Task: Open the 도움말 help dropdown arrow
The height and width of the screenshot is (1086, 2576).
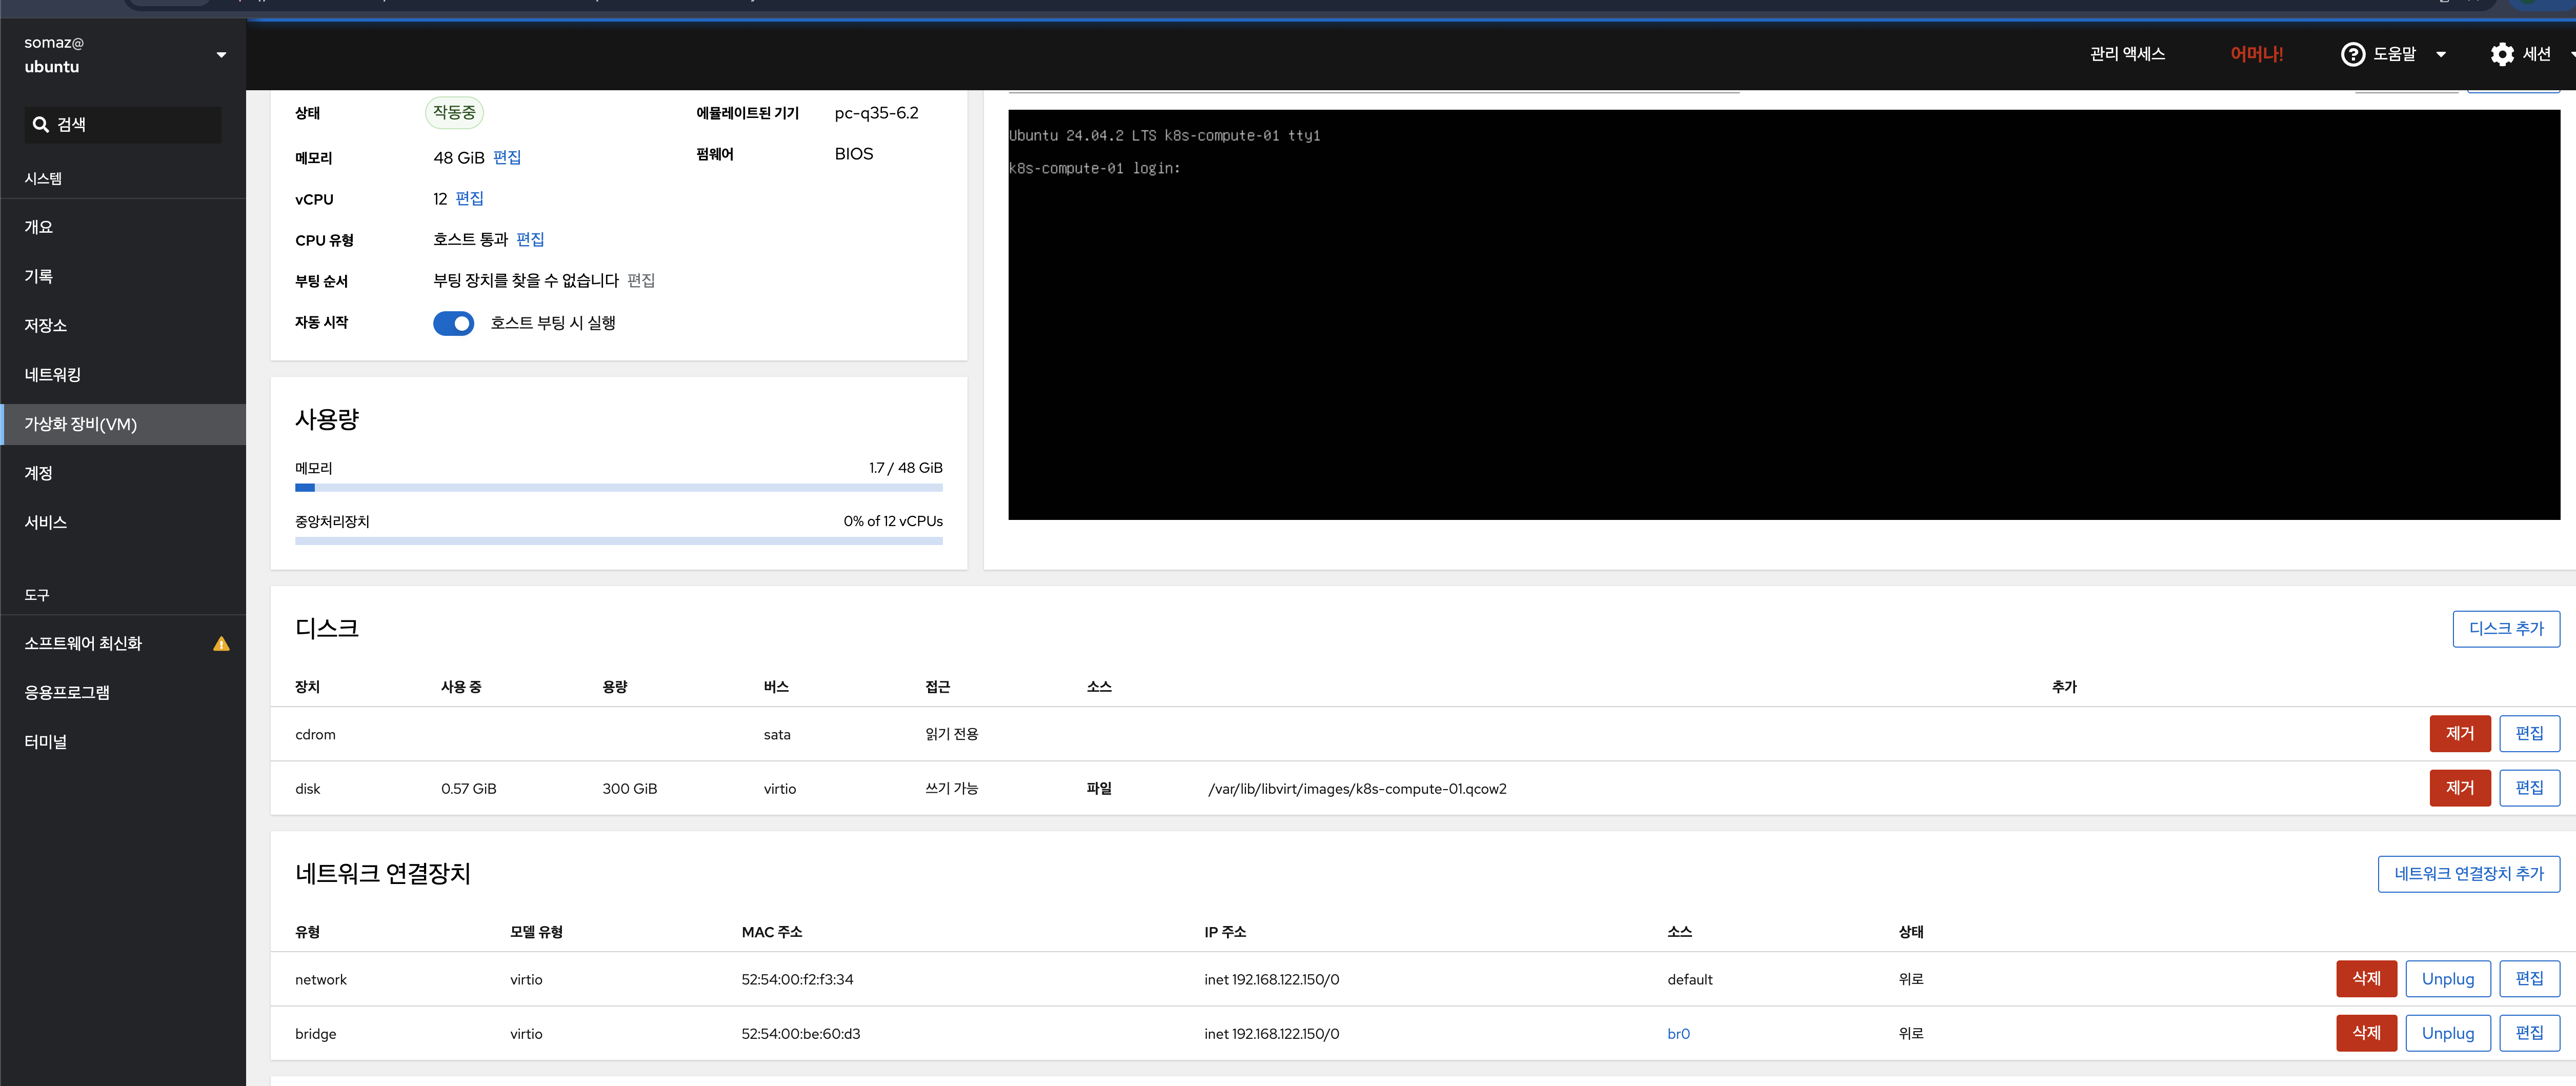Action: (x=2441, y=55)
